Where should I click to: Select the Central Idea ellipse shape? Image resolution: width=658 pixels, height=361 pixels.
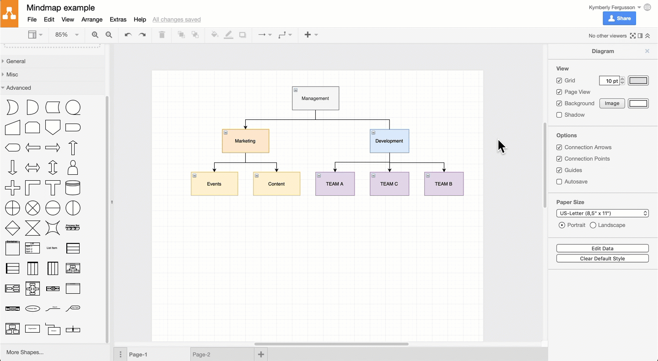(32, 308)
